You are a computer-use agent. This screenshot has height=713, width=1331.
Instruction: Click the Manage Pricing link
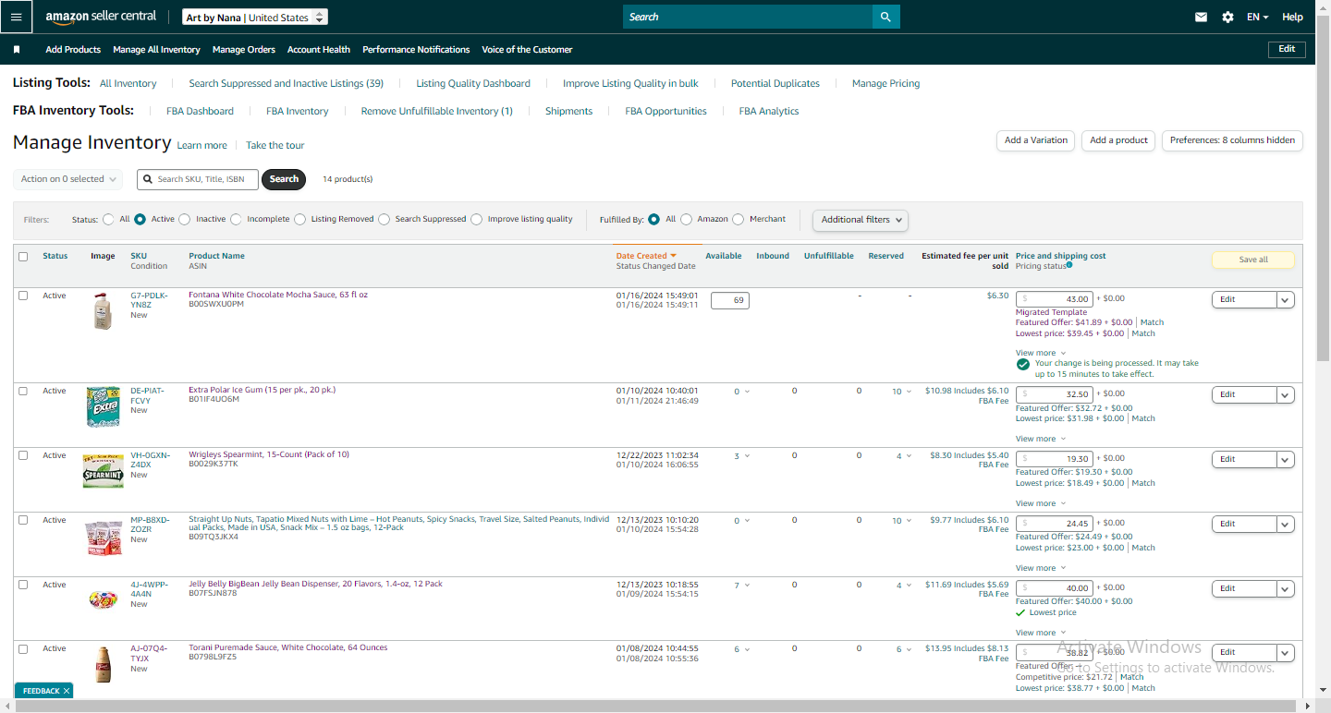click(x=885, y=83)
